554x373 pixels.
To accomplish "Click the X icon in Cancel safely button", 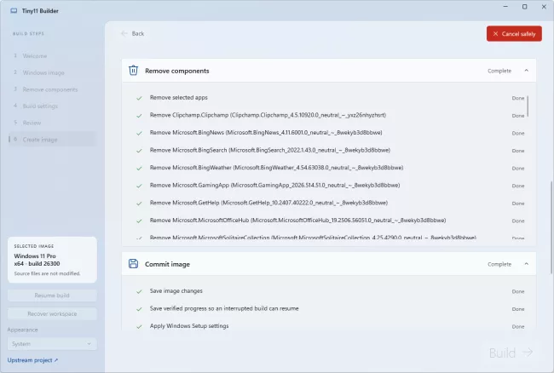I will [x=495, y=34].
